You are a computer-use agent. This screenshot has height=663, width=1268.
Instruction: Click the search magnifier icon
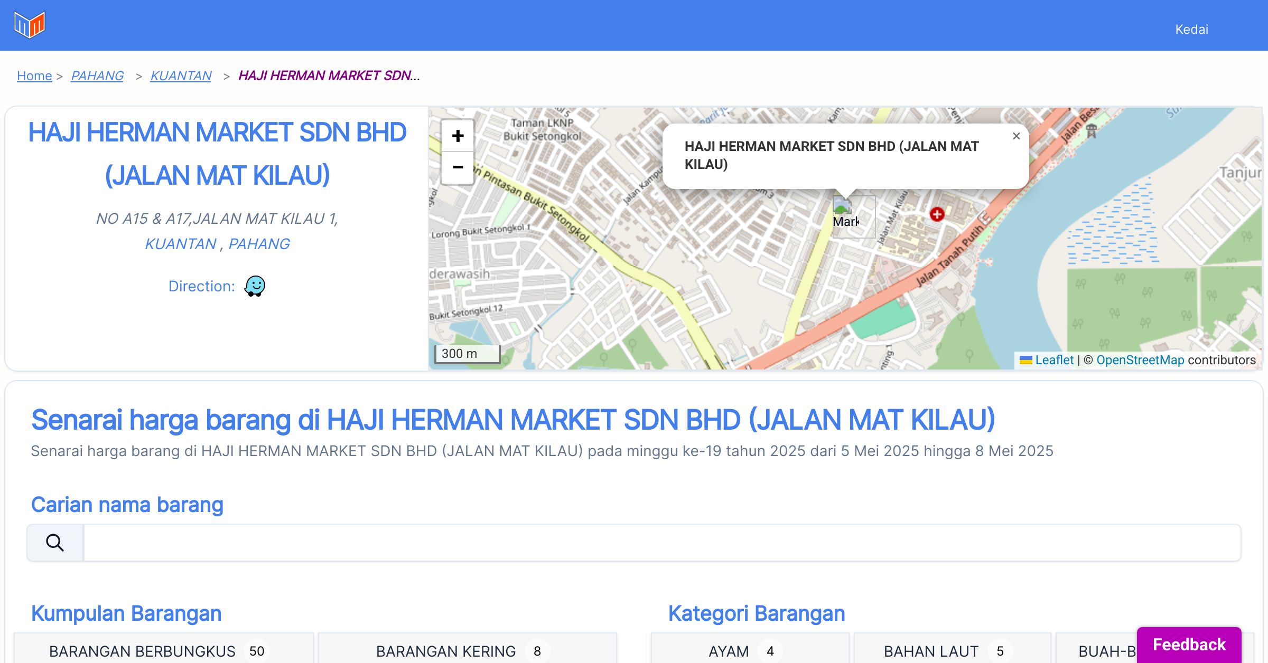pyautogui.click(x=55, y=543)
